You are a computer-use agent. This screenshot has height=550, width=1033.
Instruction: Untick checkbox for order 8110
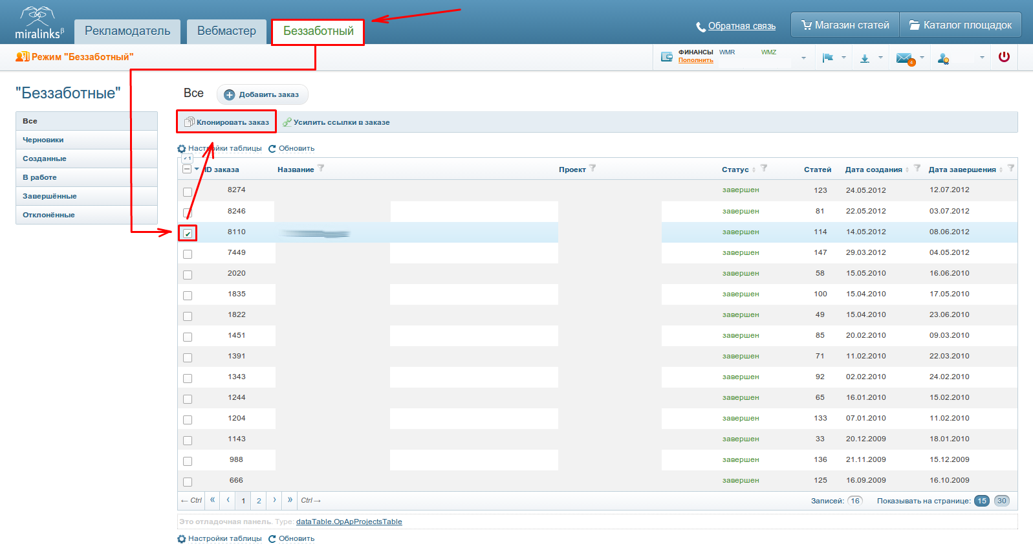point(188,234)
